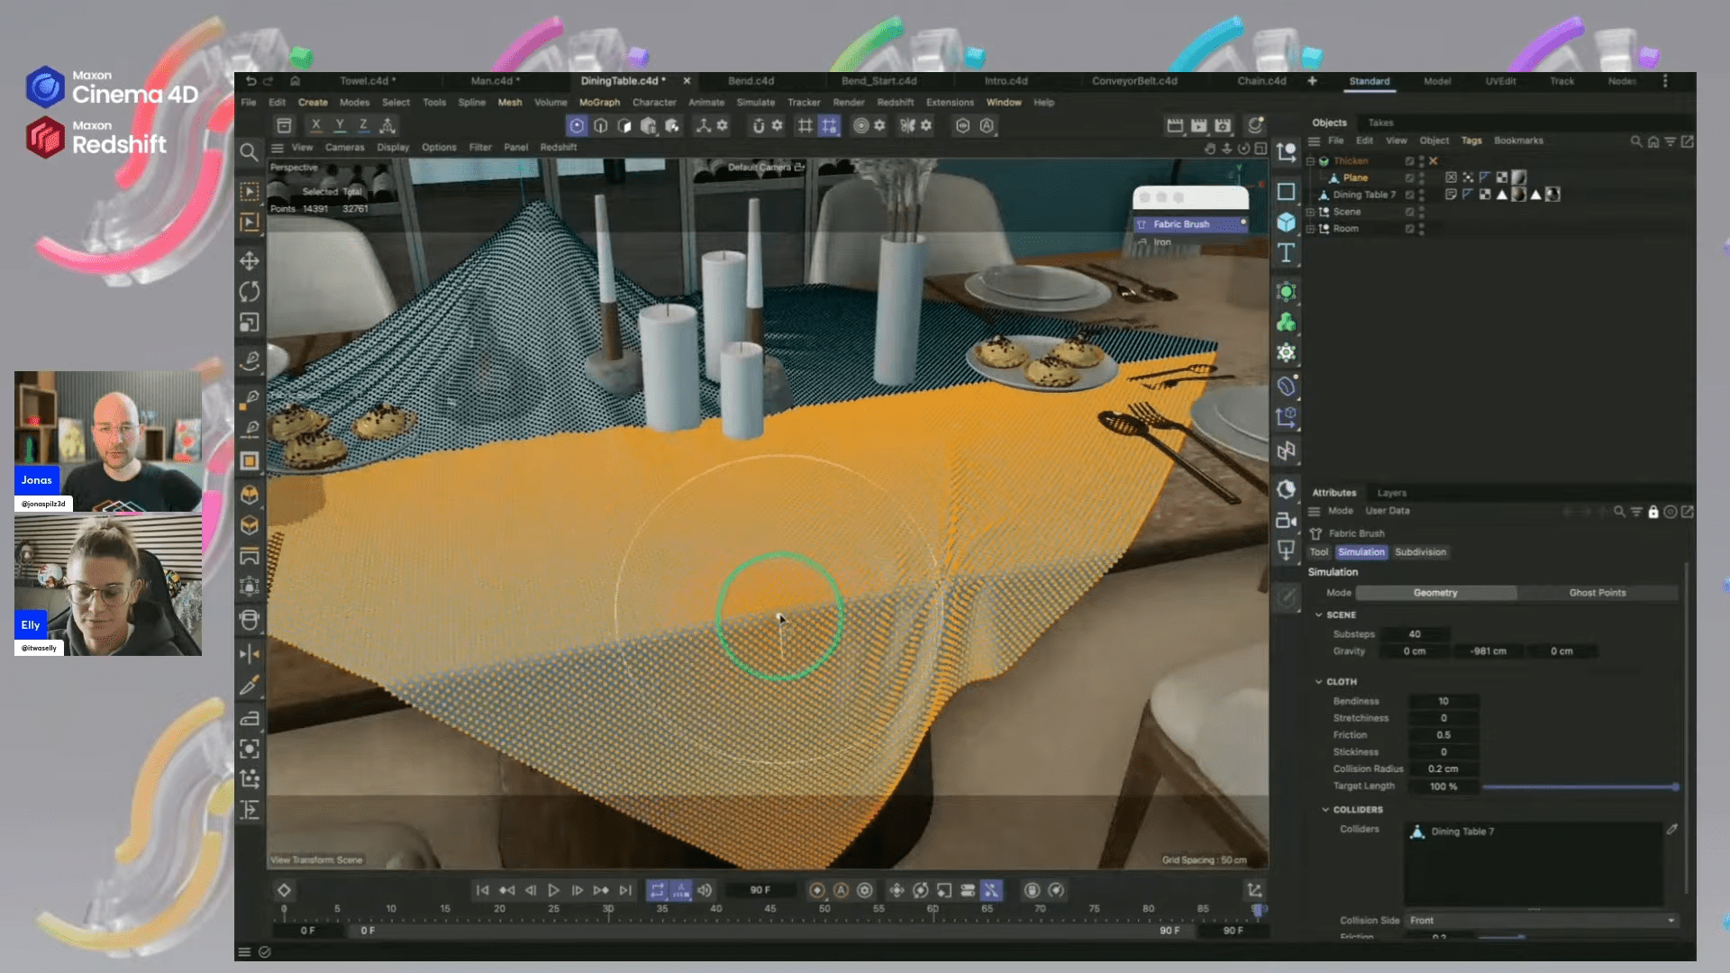Switch to the Takes tab in the Objects panel

[1381, 122]
